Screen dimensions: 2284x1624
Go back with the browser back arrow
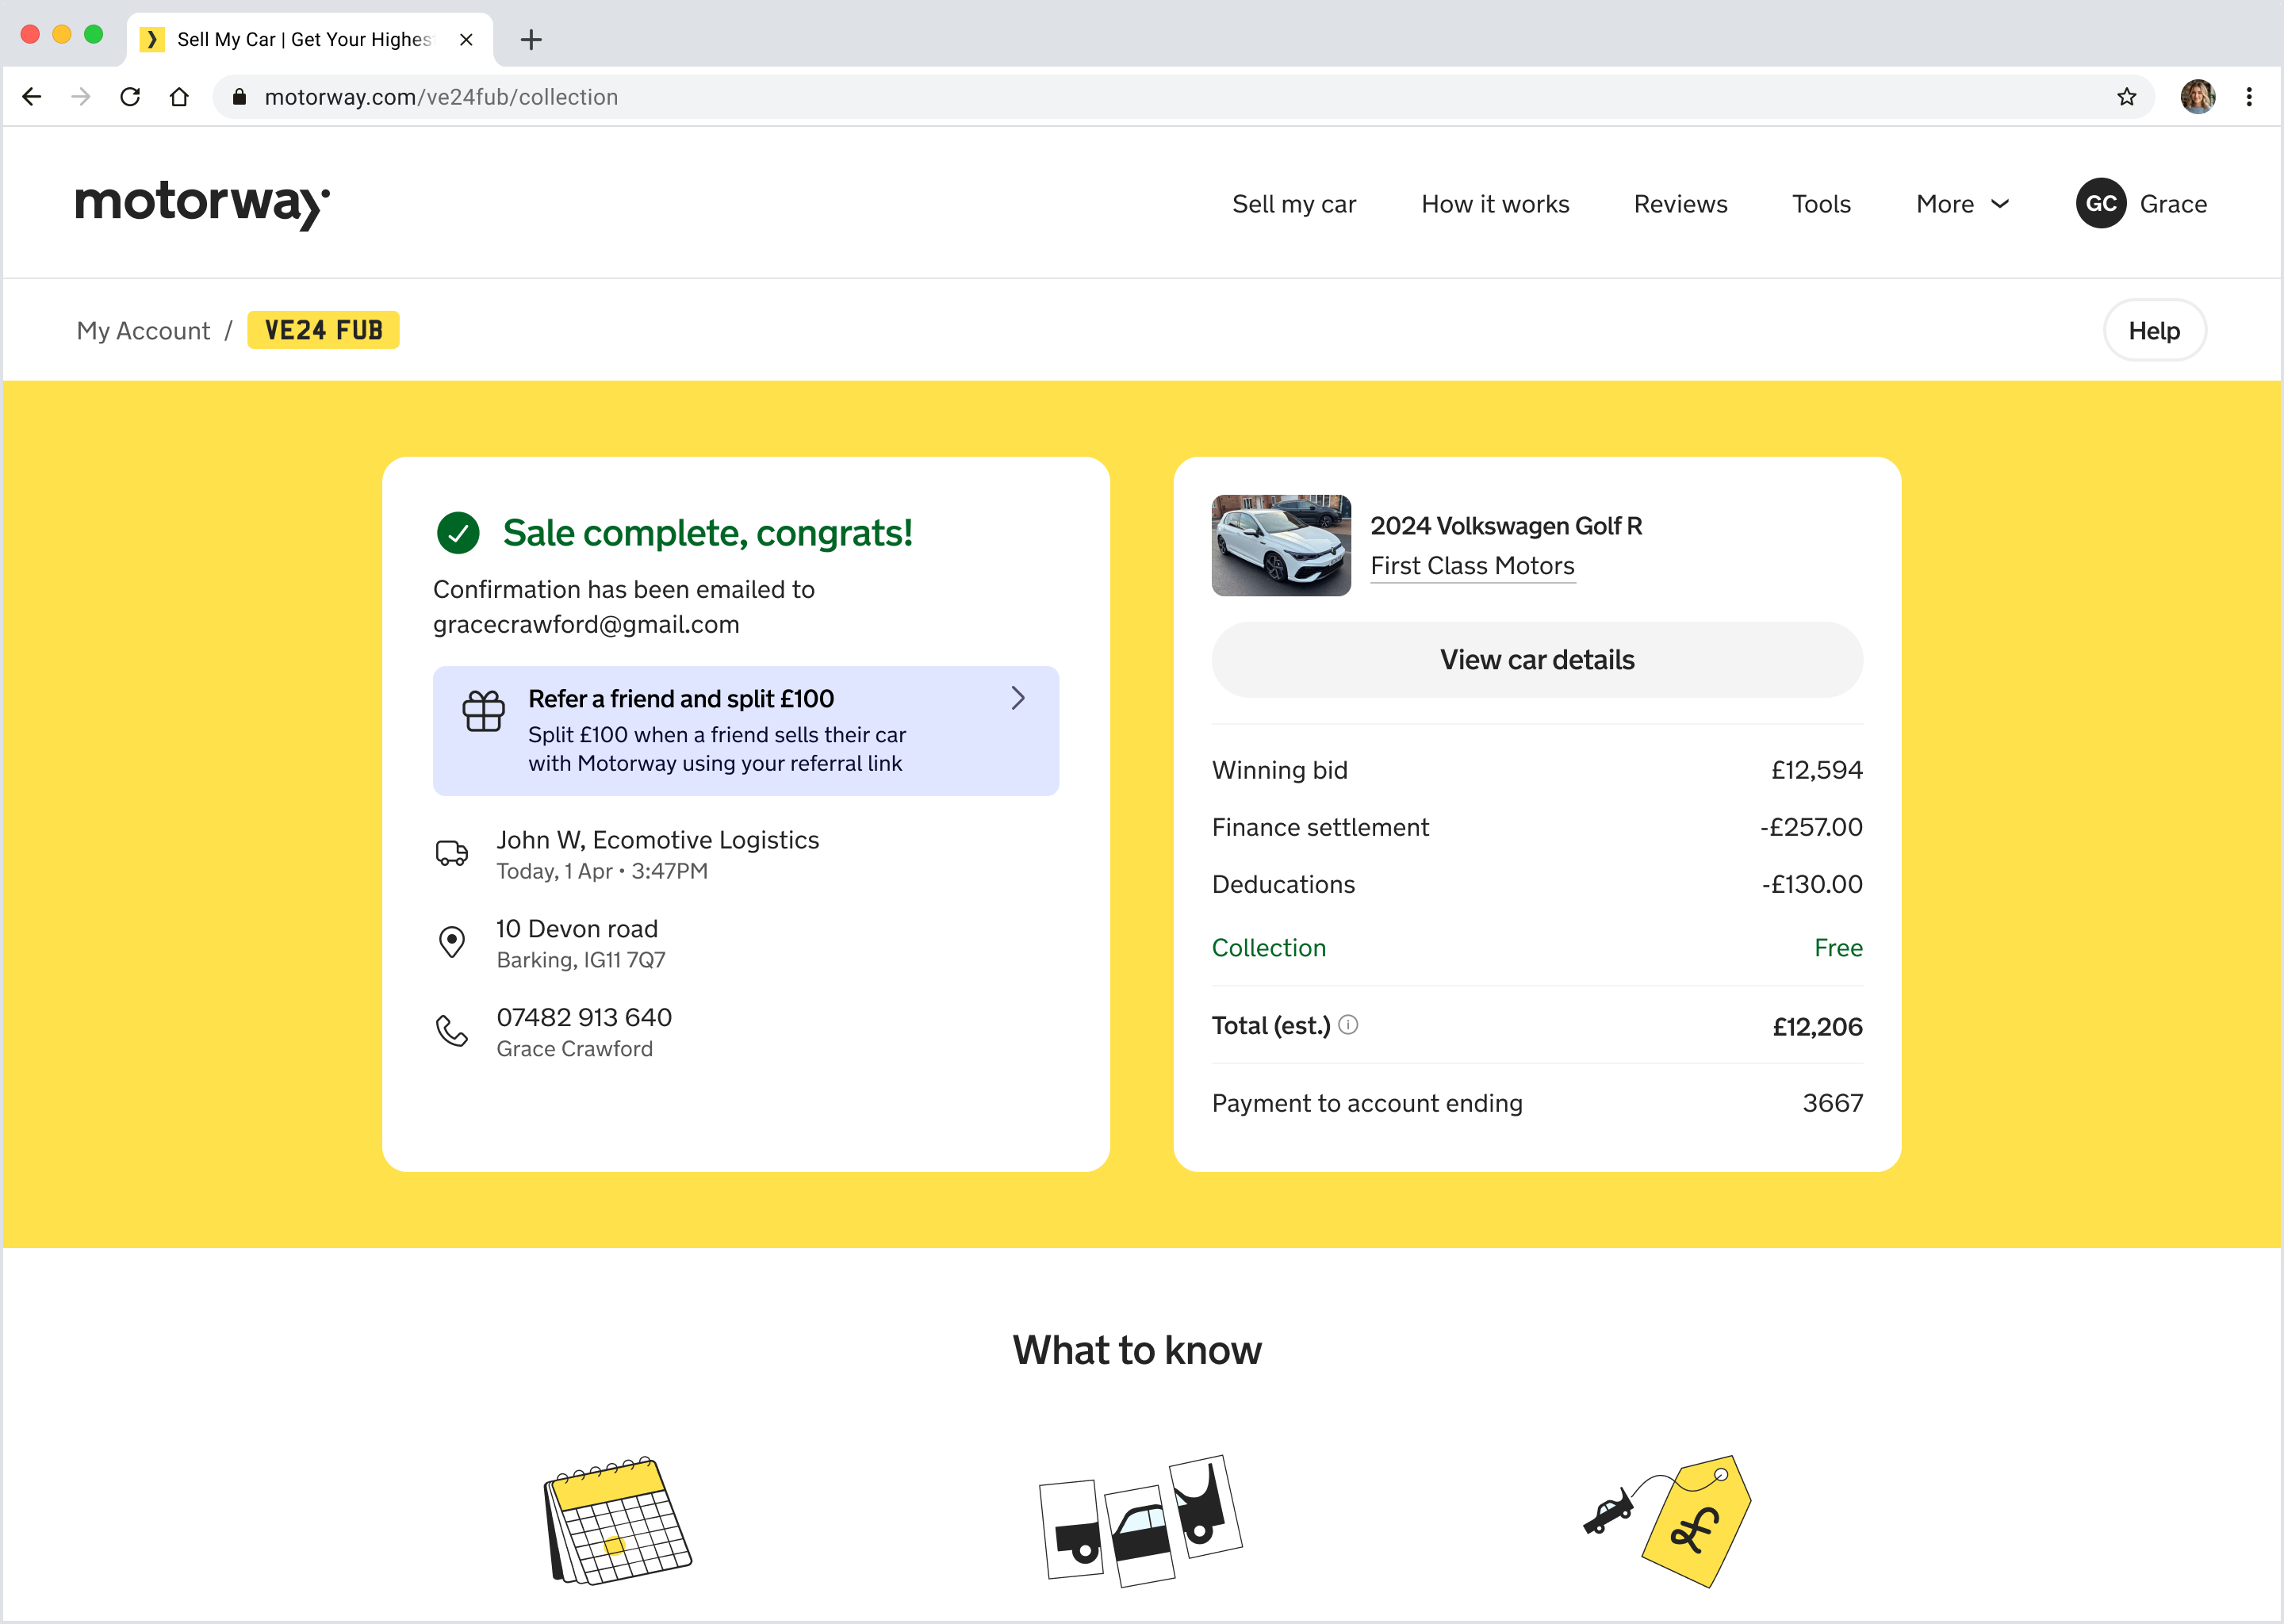(32, 97)
